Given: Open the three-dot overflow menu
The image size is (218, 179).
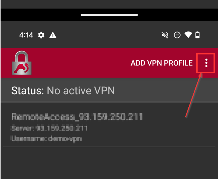Looking at the screenshot, I should (206, 63).
